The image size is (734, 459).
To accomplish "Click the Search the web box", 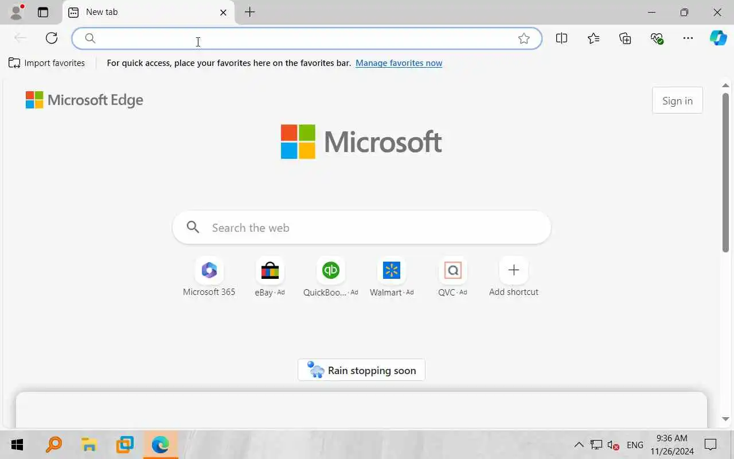I will 361,228.
